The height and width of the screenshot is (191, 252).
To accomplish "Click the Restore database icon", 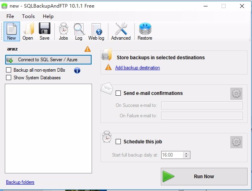I will point(145,31).
